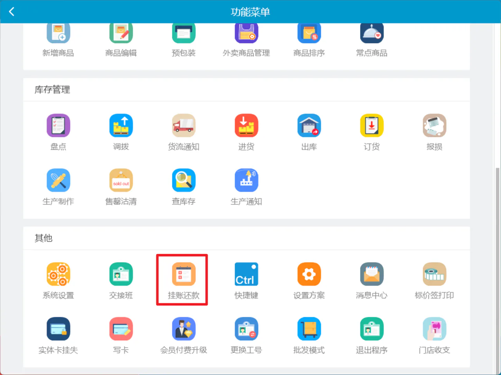The image size is (501, 375).
Task: Open 生产通知 production notice
Action: pos(246,187)
